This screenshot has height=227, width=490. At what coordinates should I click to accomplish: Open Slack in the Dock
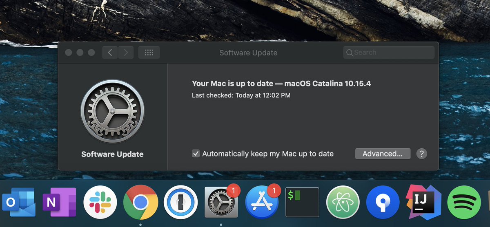(100, 203)
